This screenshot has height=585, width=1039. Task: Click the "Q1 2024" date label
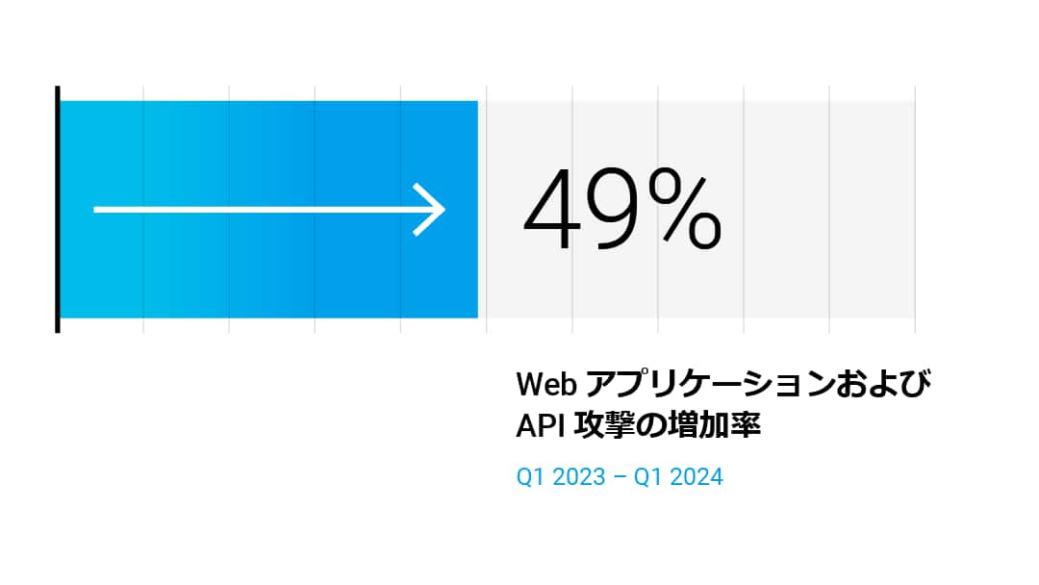678,476
